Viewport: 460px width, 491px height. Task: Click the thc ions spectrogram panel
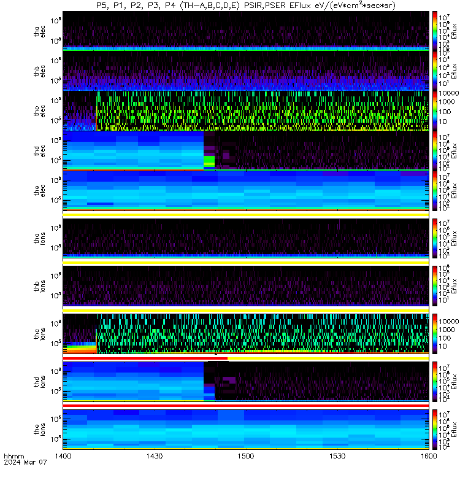coord(246,334)
